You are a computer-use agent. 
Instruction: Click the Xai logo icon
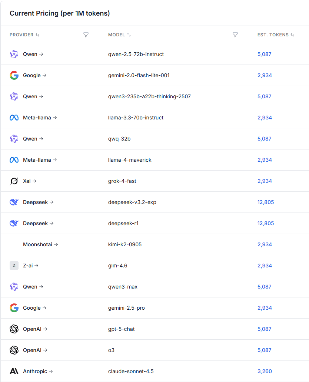tap(14, 181)
